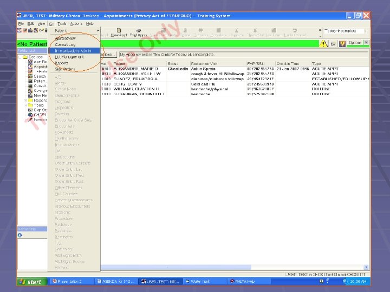
Task: Expand the Reports folder in tree
Action: click(25, 101)
